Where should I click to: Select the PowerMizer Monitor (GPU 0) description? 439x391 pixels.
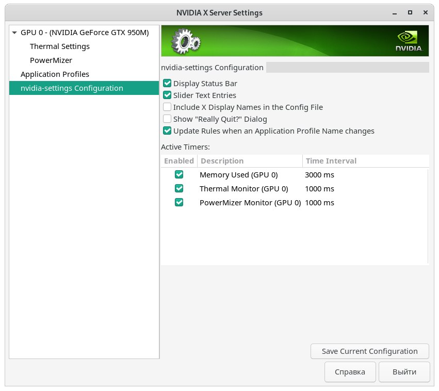tap(250, 203)
